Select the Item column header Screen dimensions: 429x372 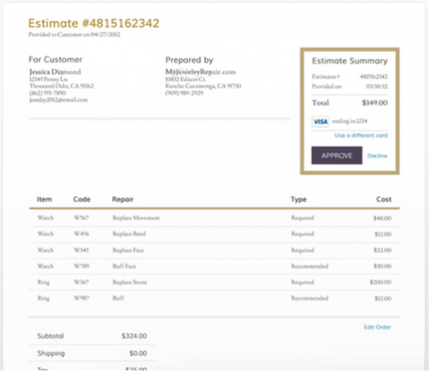coord(44,199)
